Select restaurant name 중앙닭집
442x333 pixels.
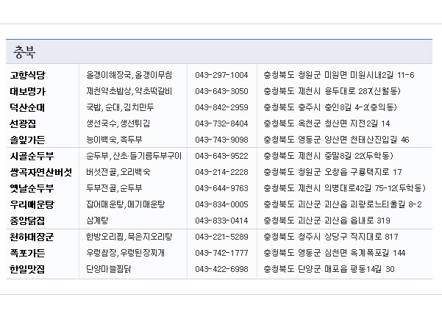tap(27, 221)
